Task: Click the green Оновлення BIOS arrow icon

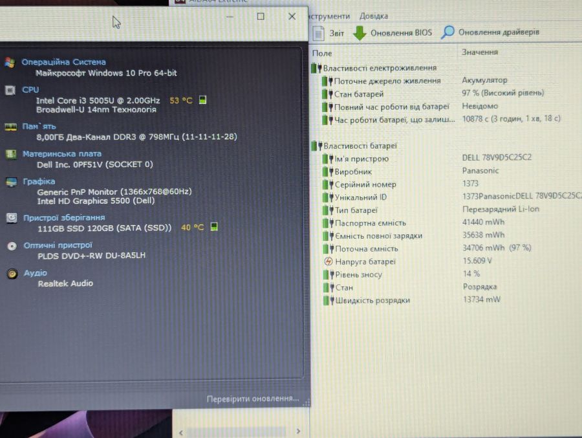Action: pos(360,33)
